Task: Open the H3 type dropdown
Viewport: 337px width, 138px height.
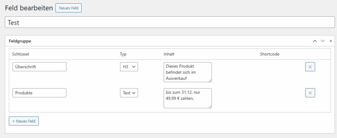Action: click(x=129, y=67)
